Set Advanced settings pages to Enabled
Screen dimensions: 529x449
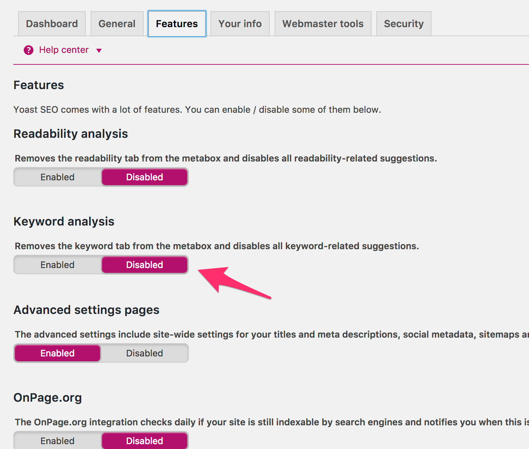pyautogui.click(x=58, y=353)
